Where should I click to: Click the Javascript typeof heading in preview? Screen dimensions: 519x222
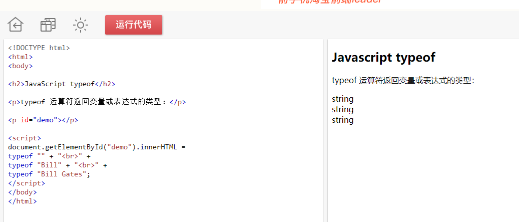point(383,58)
